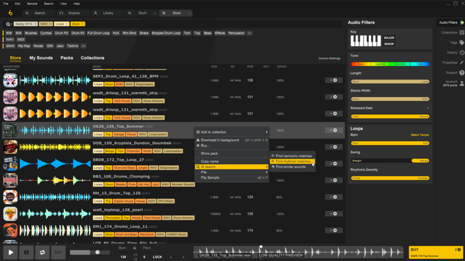Open the Audio Filters sidebar panel icon
This screenshot has width=465, height=261.
pyautogui.click(x=462, y=23)
